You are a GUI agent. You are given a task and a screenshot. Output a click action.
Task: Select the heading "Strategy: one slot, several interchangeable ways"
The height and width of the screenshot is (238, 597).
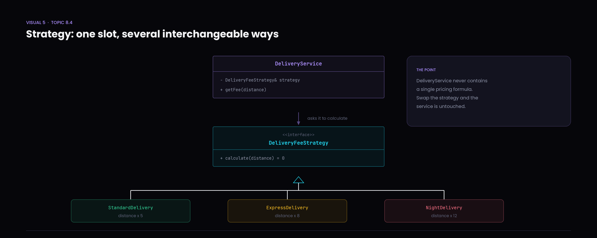152,34
